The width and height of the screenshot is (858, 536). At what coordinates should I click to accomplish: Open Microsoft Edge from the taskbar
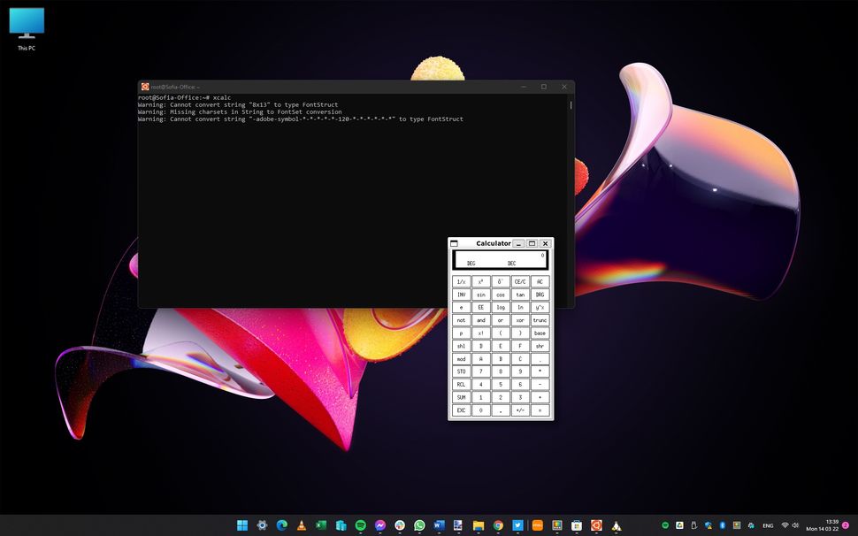[280, 525]
